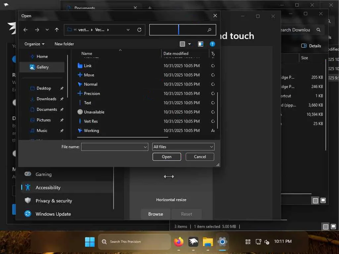339x254 pixels.
Task: Open Pictures quick access folder
Action: click(x=43, y=120)
